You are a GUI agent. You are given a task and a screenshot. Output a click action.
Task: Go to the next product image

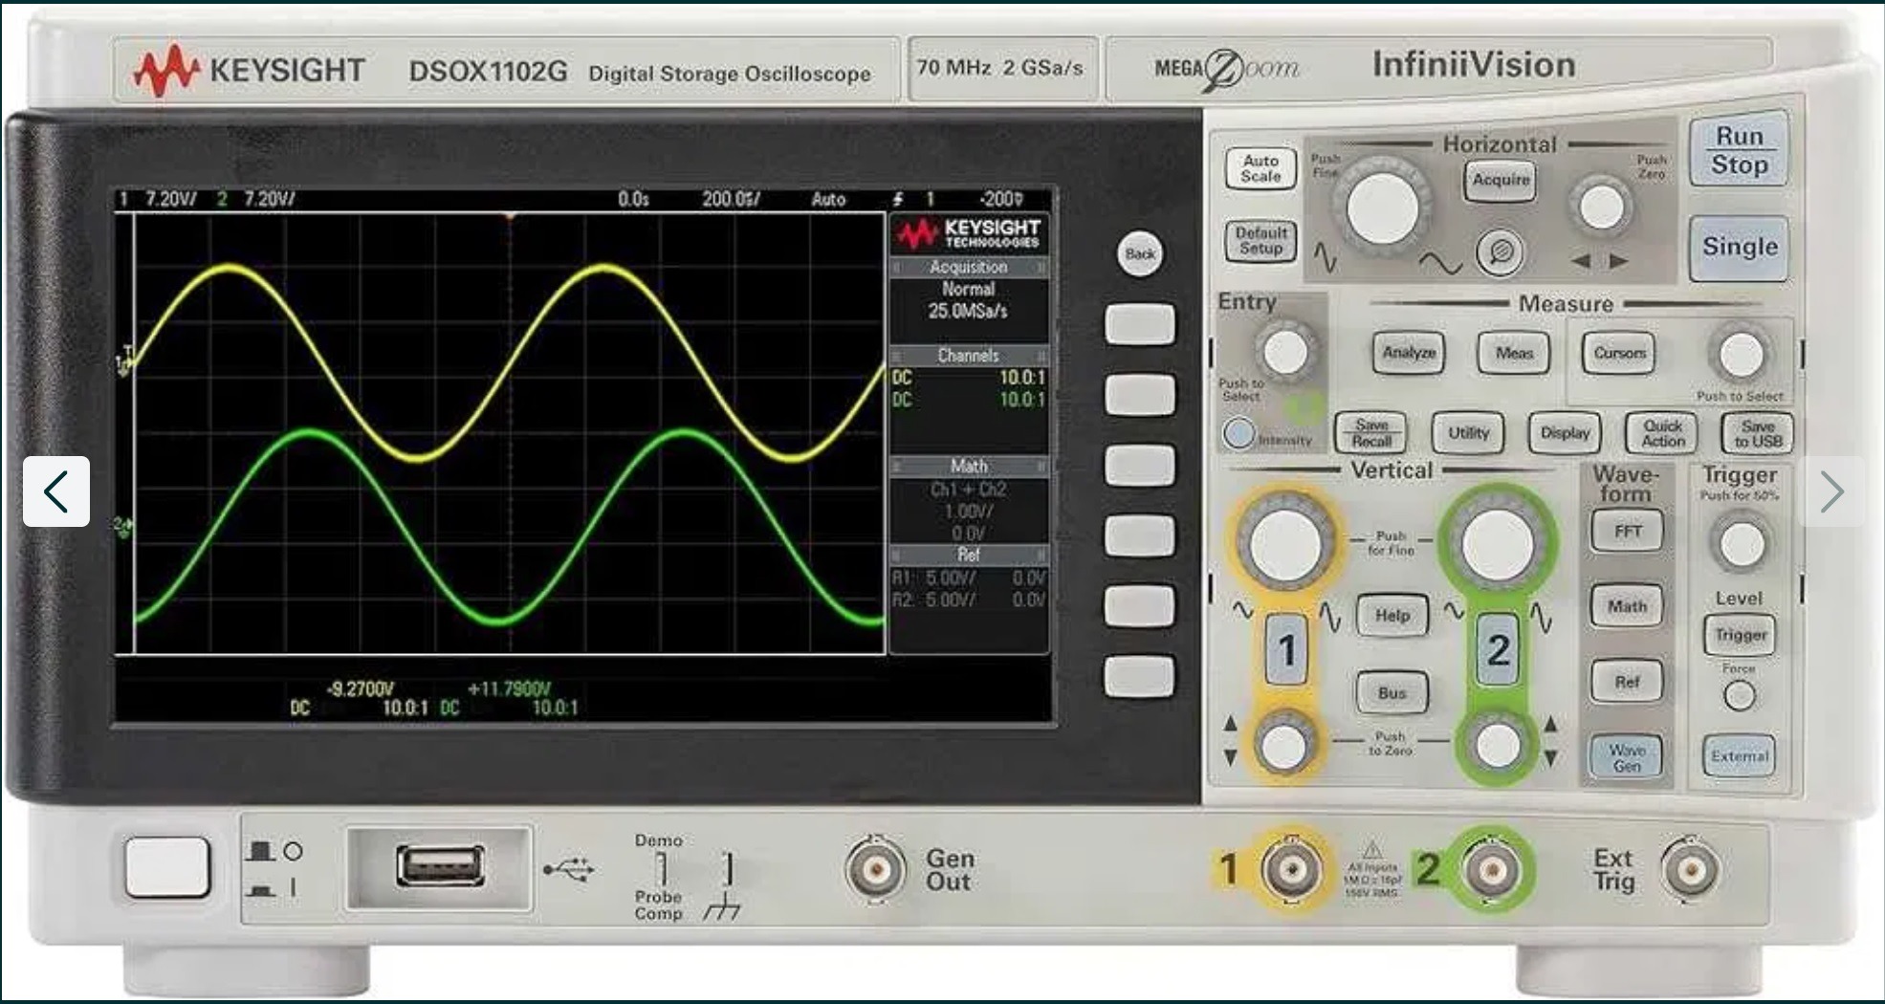(x=1830, y=491)
